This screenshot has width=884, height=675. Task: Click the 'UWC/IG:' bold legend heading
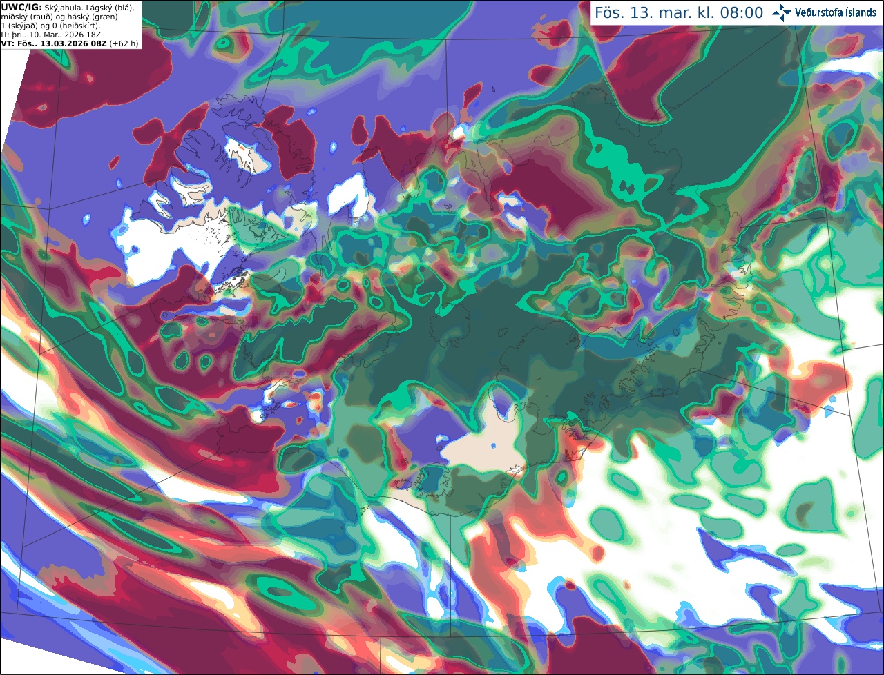tap(22, 7)
